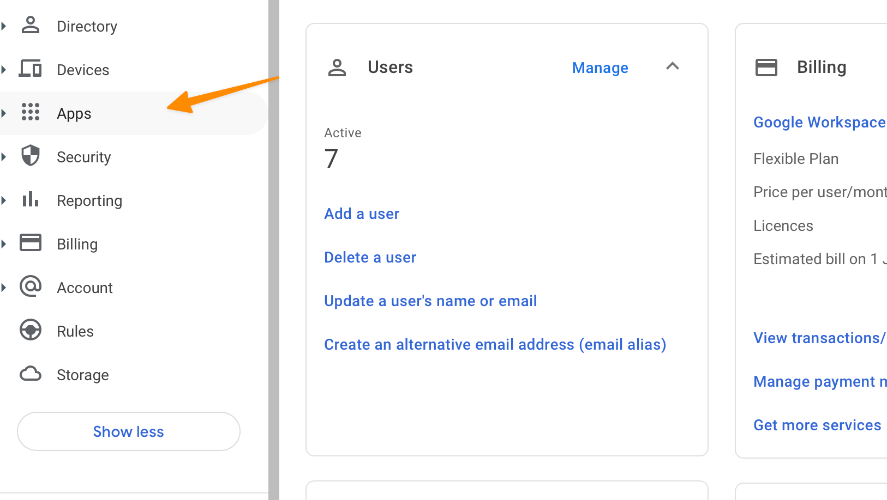Click the Apps grid icon
887x500 pixels.
tap(31, 112)
